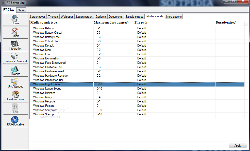The image size is (250, 151).
Task: Open the Wallpaper tab
Action: pyautogui.click(x=67, y=16)
